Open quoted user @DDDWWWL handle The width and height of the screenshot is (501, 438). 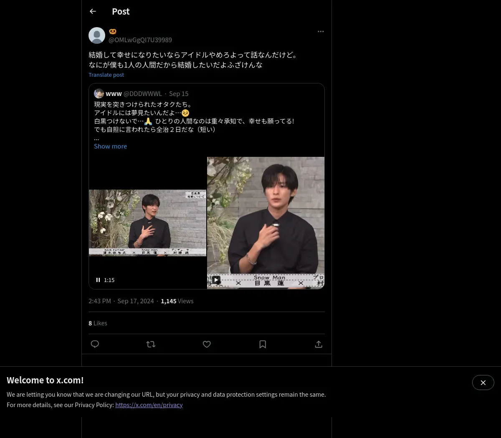tap(142, 94)
